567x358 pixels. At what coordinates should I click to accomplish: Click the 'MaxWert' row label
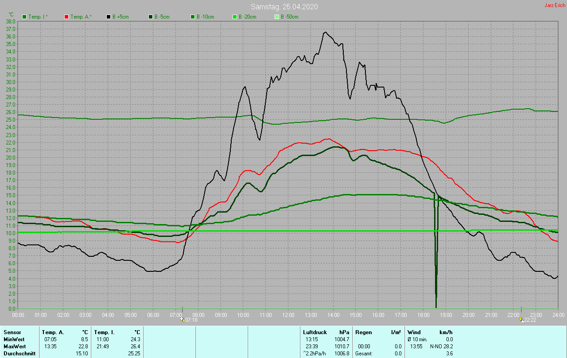pos(15,346)
